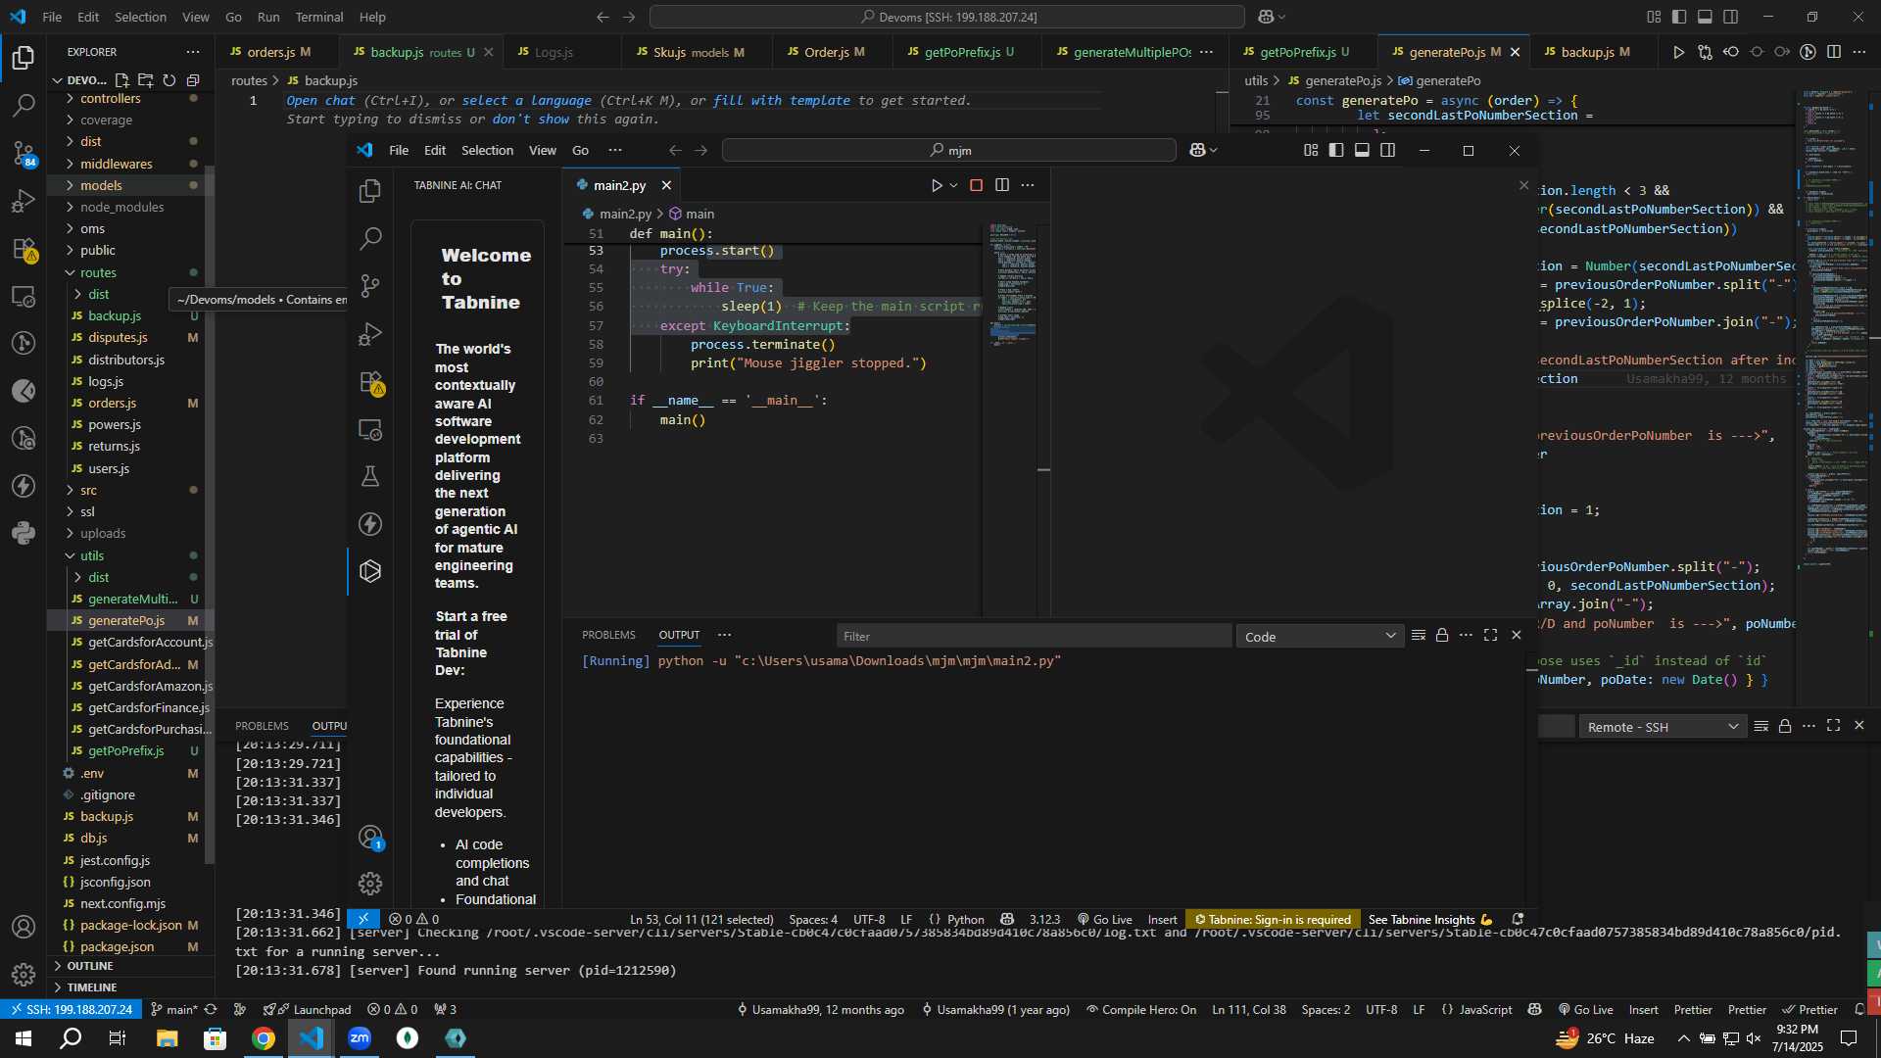1881x1058 pixels.
Task: Collapse all folders in Explorer
Action: tap(193, 80)
